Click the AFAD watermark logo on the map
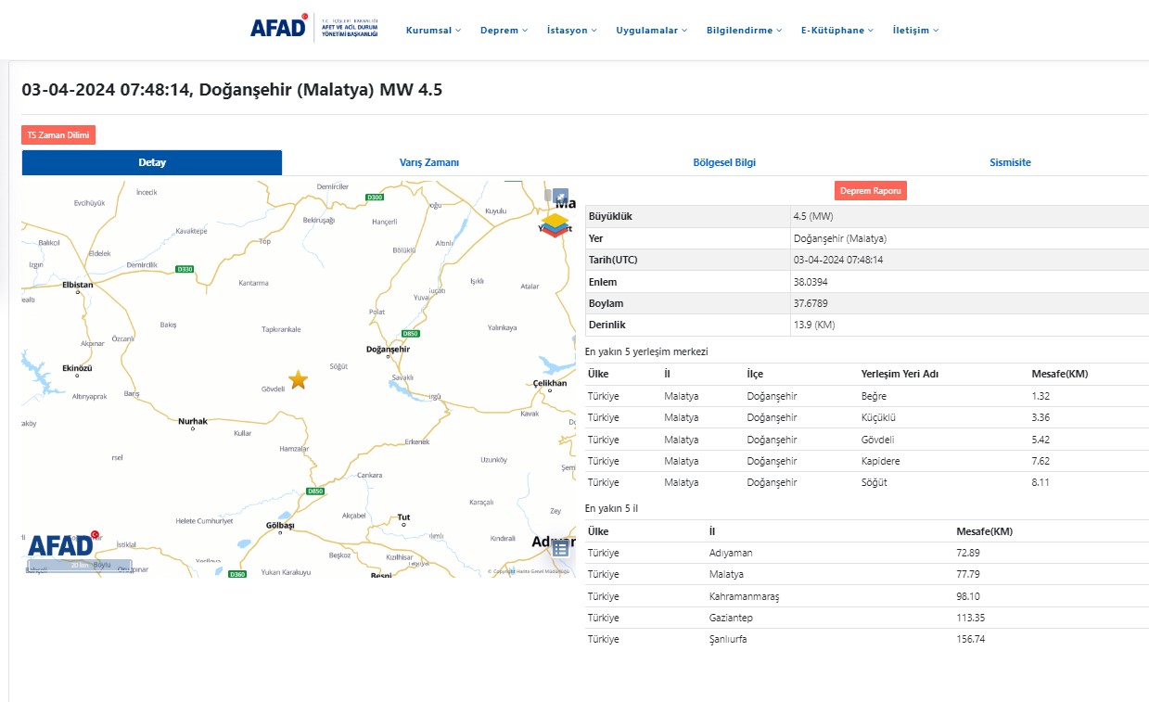This screenshot has width=1149, height=702. tap(61, 544)
